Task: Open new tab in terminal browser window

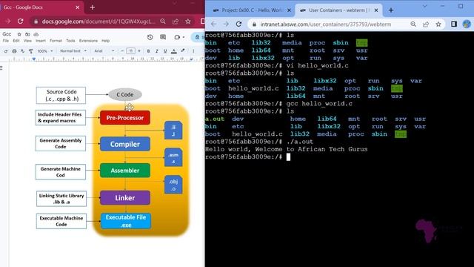Action: click(x=391, y=10)
